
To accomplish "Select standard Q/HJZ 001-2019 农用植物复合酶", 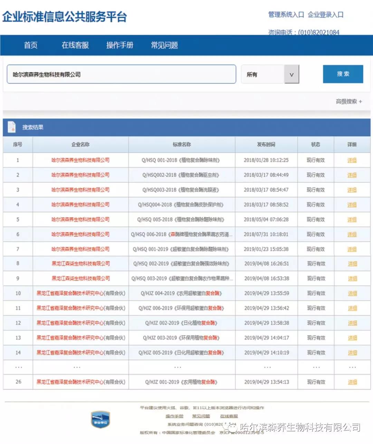I will (x=181, y=382).
